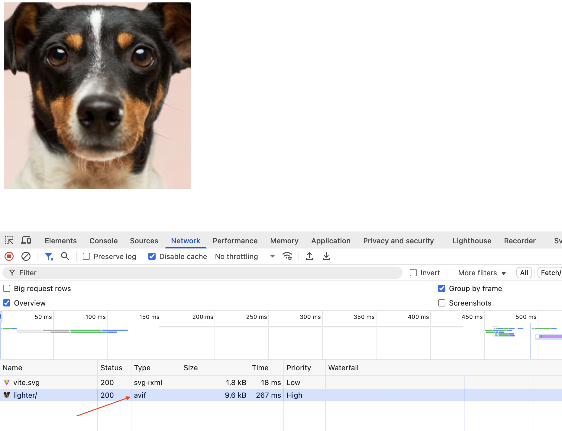Open the network filter bar icon
The image size is (562, 431).
click(x=49, y=256)
